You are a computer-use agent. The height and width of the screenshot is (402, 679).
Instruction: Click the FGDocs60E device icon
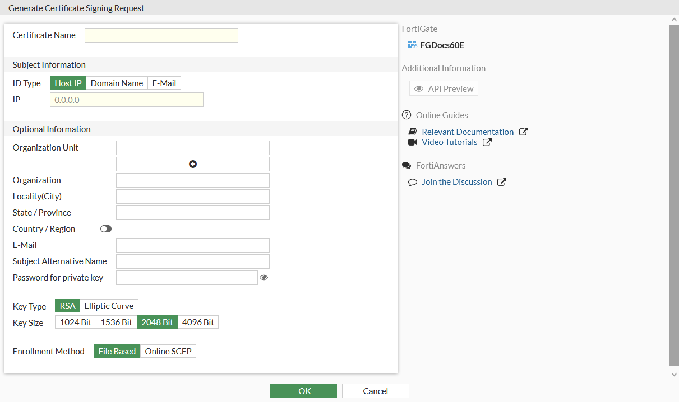(412, 45)
